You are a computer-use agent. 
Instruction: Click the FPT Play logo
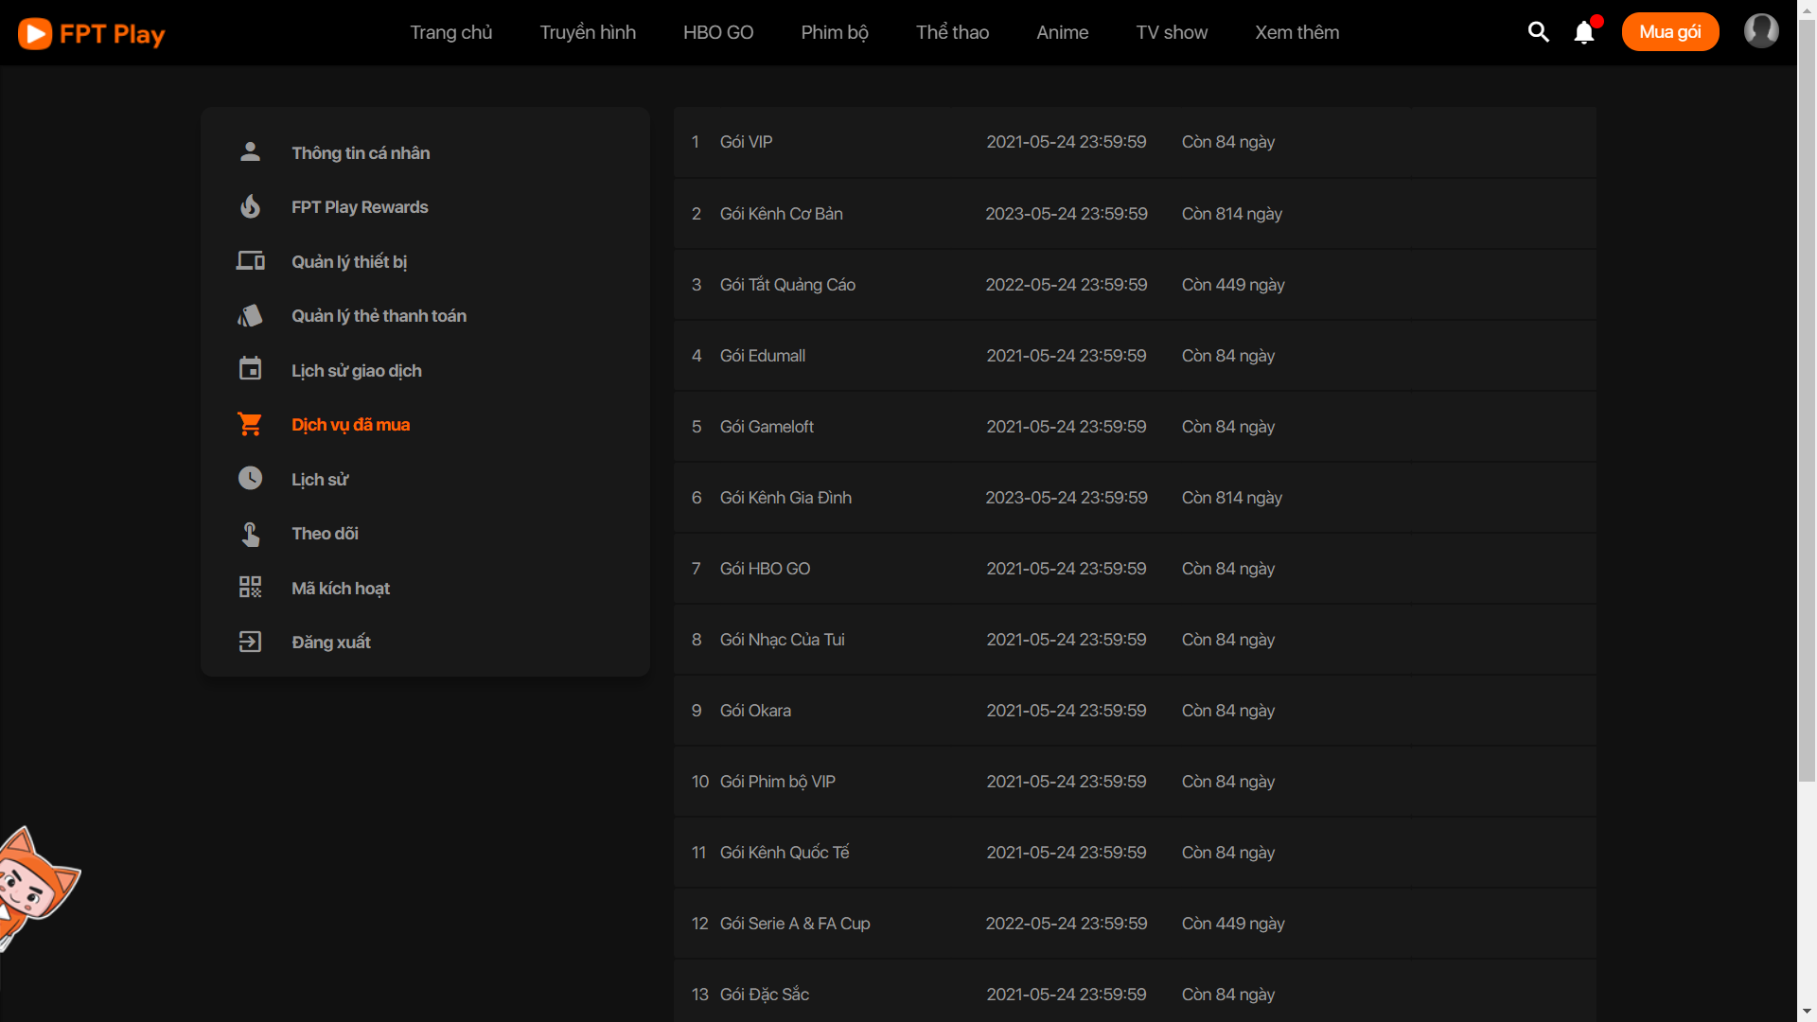(92, 34)
